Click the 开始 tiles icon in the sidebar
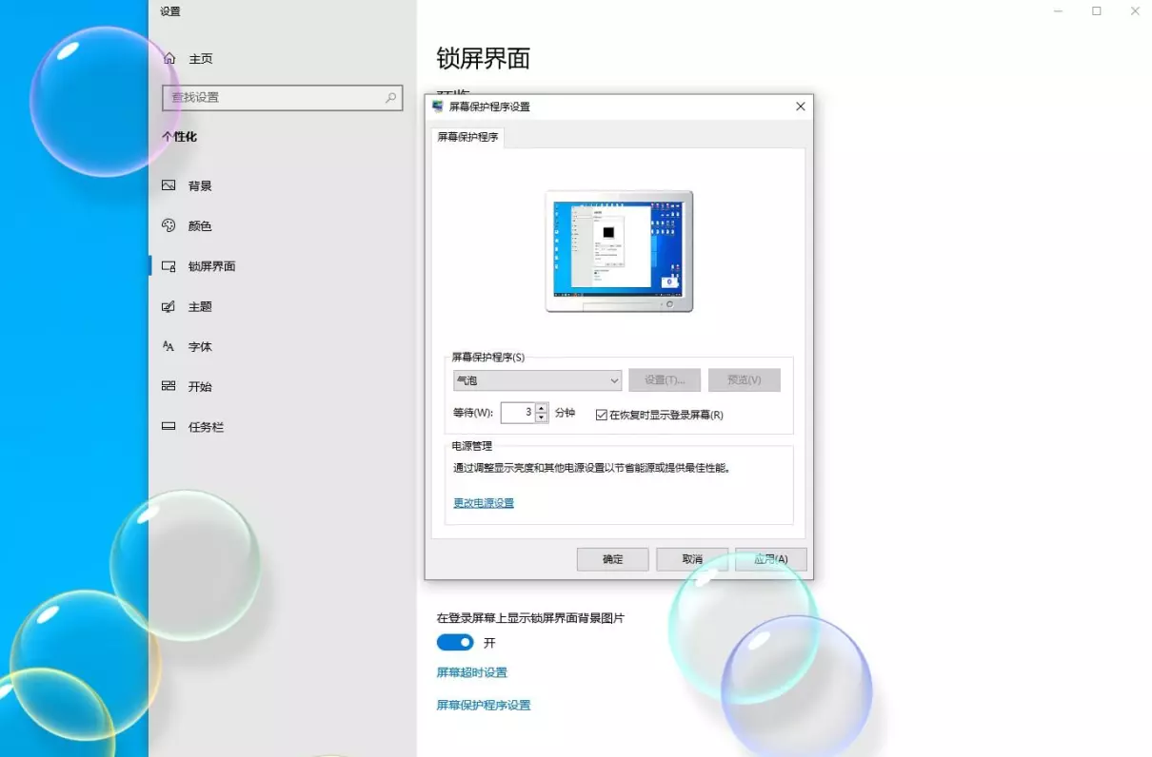Image resolution: width=1152 pixels, height=757 pixels. click(x=169, y=387)
